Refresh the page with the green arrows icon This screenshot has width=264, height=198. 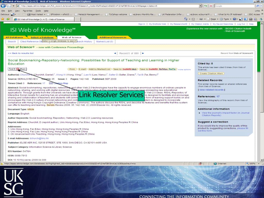pos(205,6)
